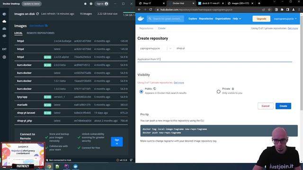Click the Repositories breadcrumb link

(x=146, y=28)
